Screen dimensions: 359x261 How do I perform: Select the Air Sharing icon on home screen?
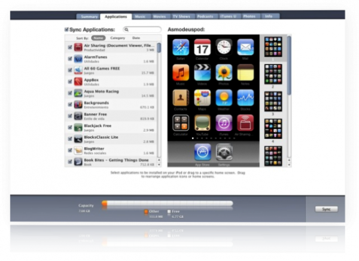pos(245,123)
